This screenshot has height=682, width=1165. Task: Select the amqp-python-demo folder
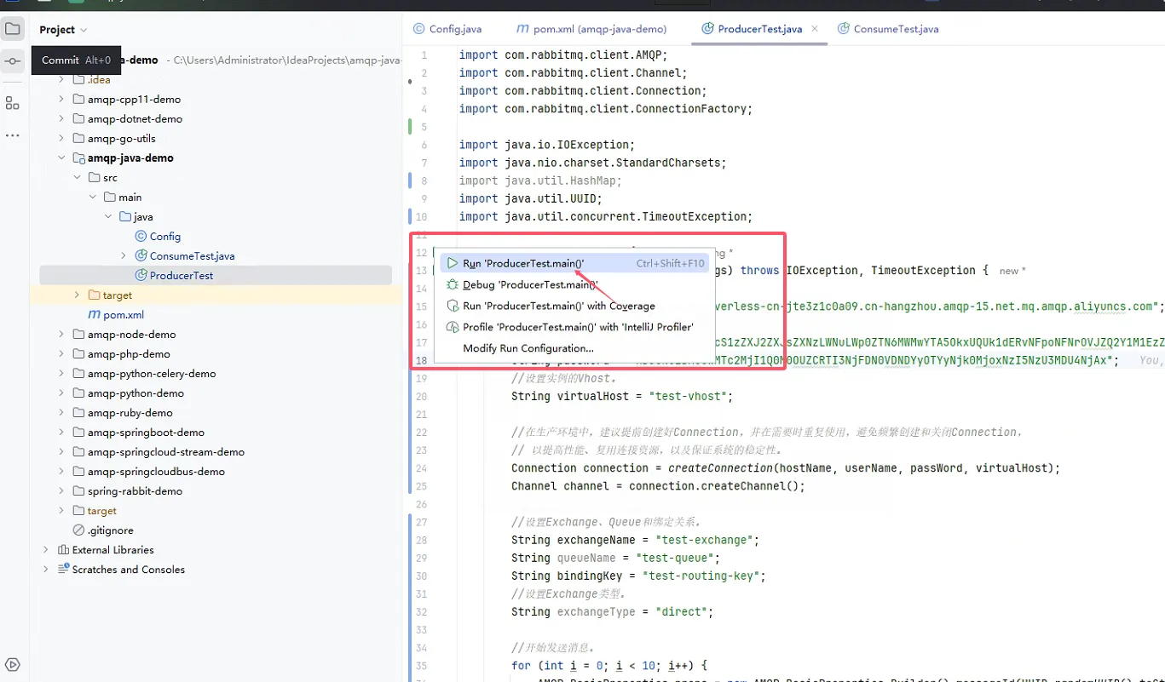click(136, 393)
